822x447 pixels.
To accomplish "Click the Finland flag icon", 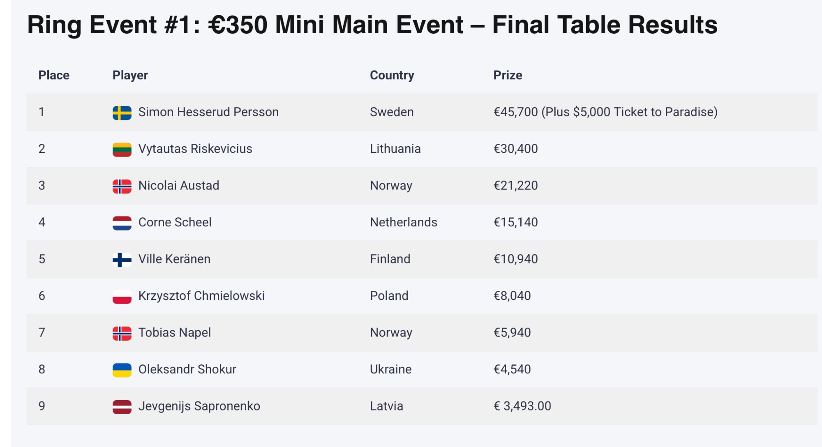I will [x=122, y=260].
